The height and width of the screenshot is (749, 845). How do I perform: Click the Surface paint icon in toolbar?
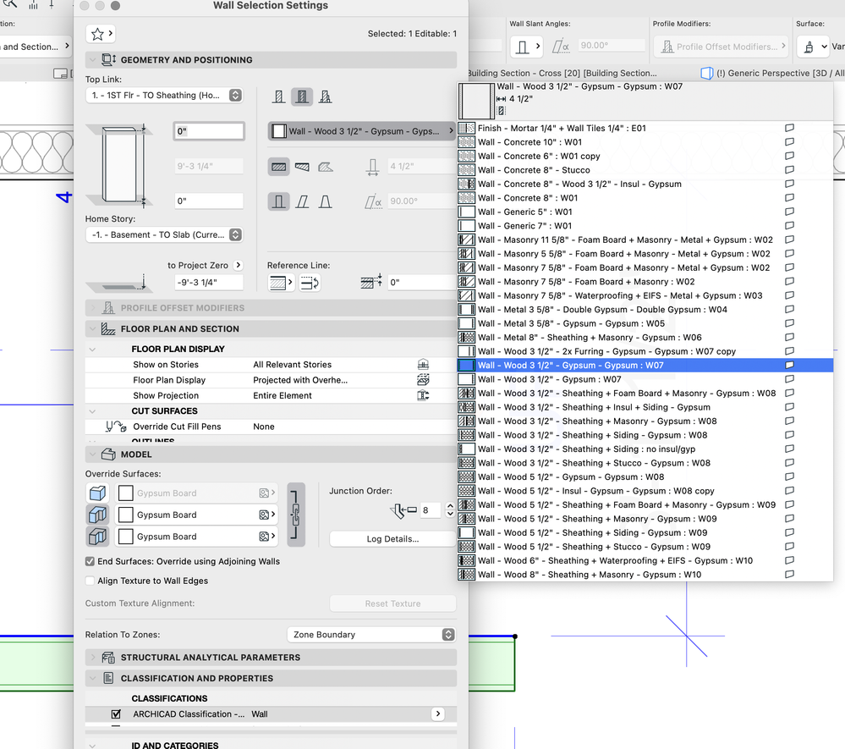tap(813, 47)
